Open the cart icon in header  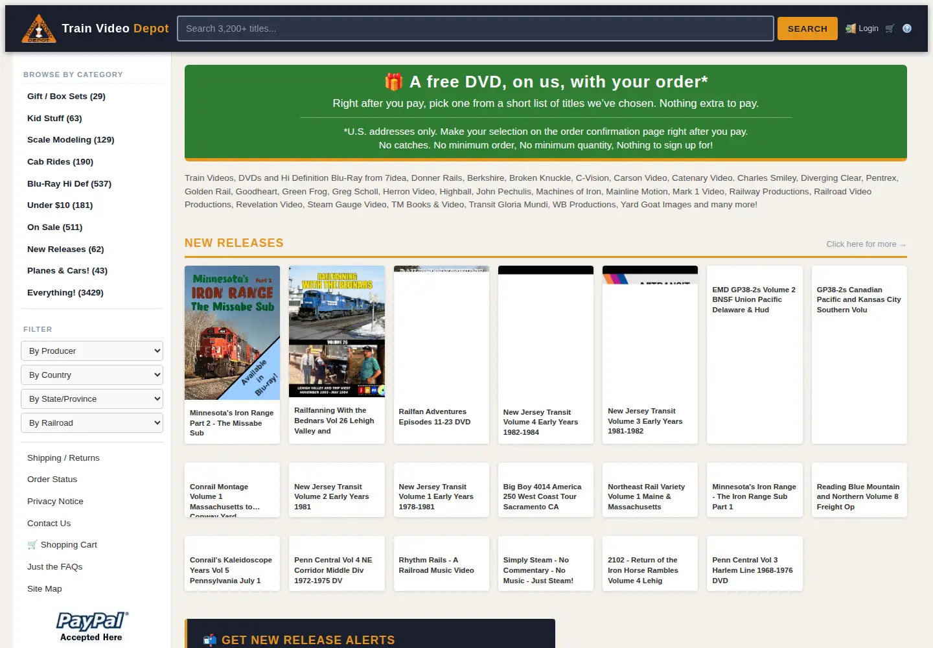coord(890,29)
